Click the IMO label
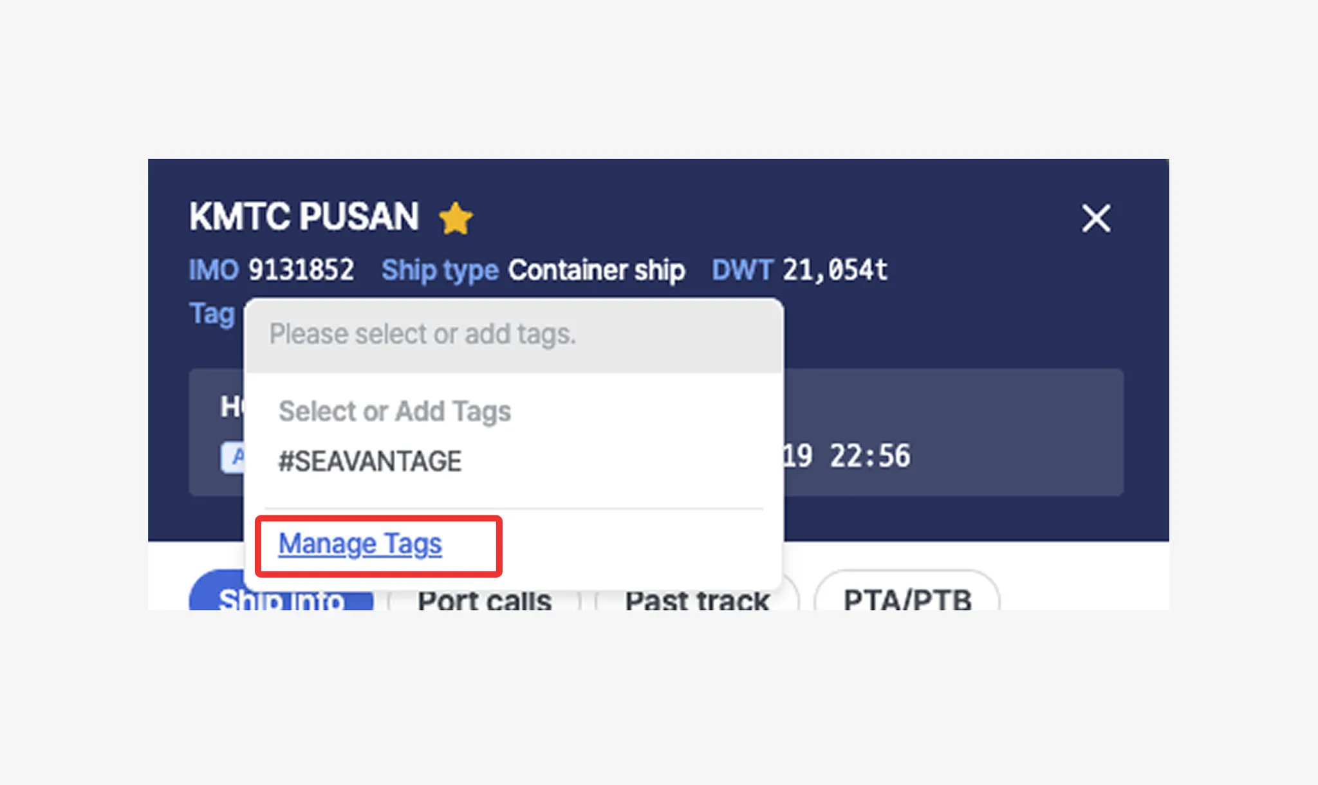Screen dimensions: 1318x785 pos(214,270)
